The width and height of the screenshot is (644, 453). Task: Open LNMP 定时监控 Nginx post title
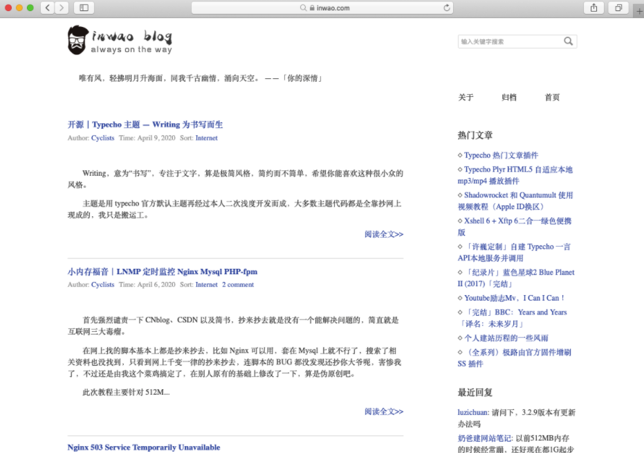coord(162,272)
